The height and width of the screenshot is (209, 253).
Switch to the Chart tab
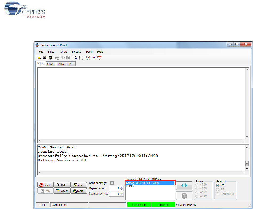coord(50,64)
